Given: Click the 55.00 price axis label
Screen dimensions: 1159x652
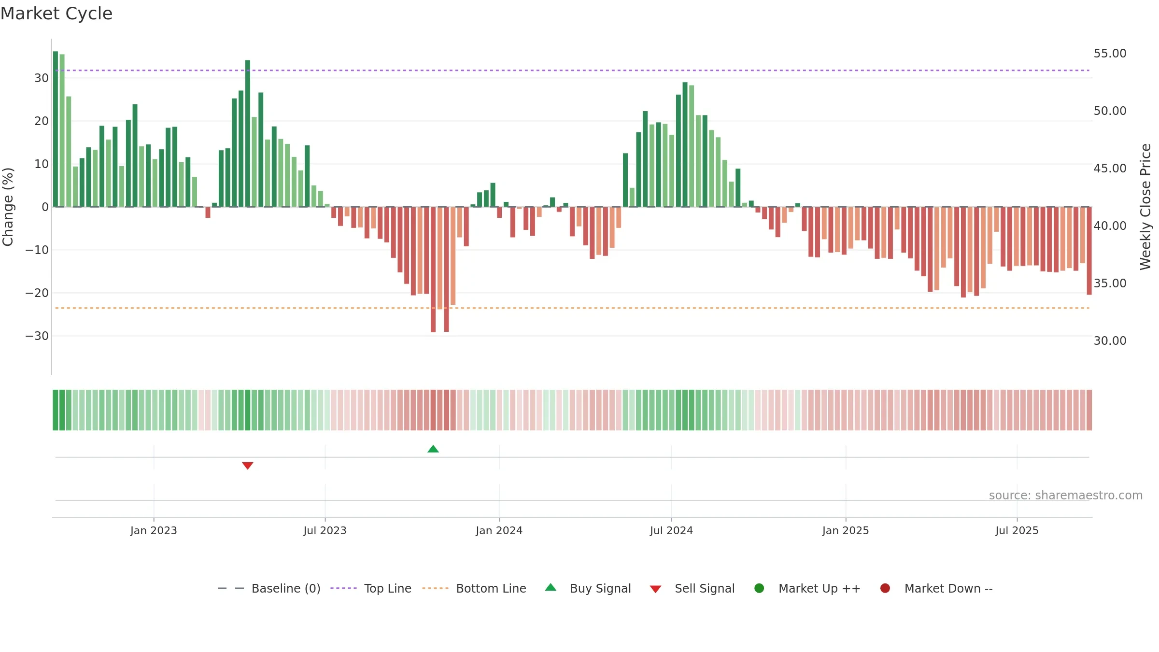Looking at the screenshot, I should pyautogui.click(x=1110, y=53).
